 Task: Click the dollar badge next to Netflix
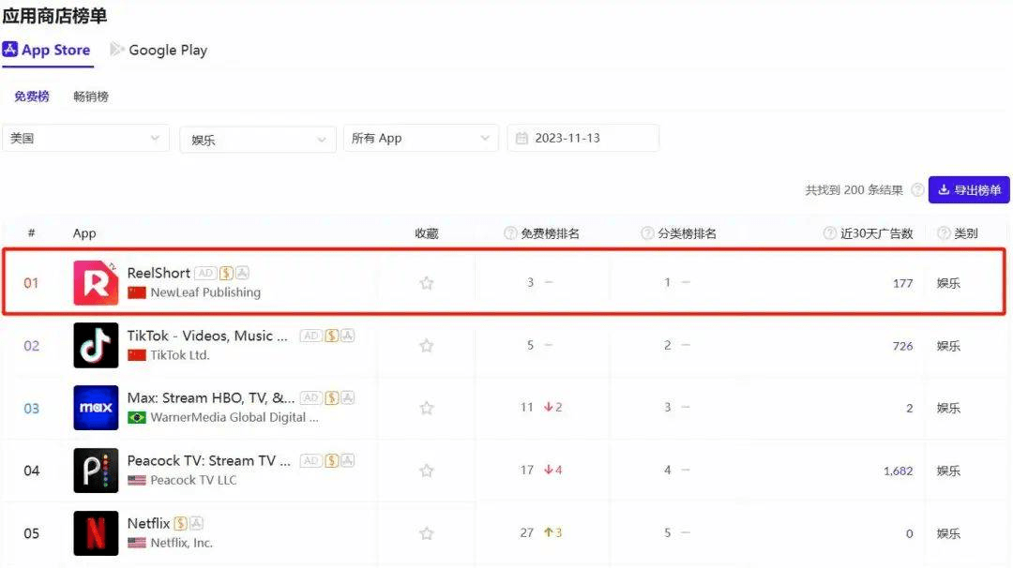(180, 523)
